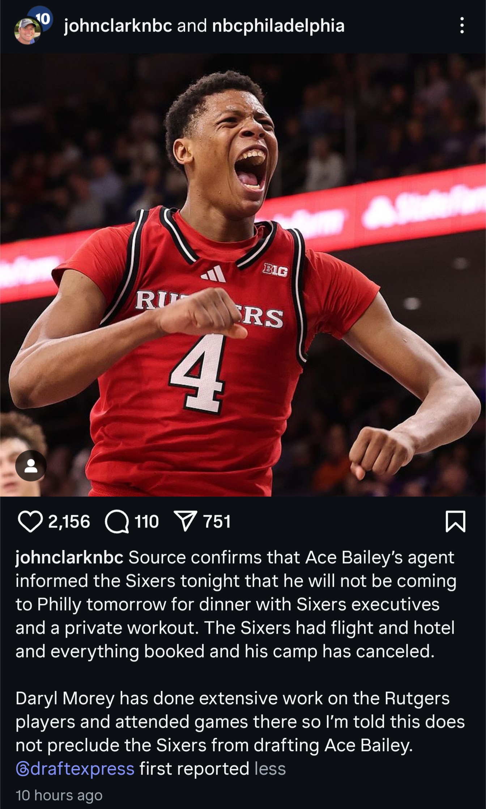
Task: View the 110 comments count
Action: tap(146, 522)
